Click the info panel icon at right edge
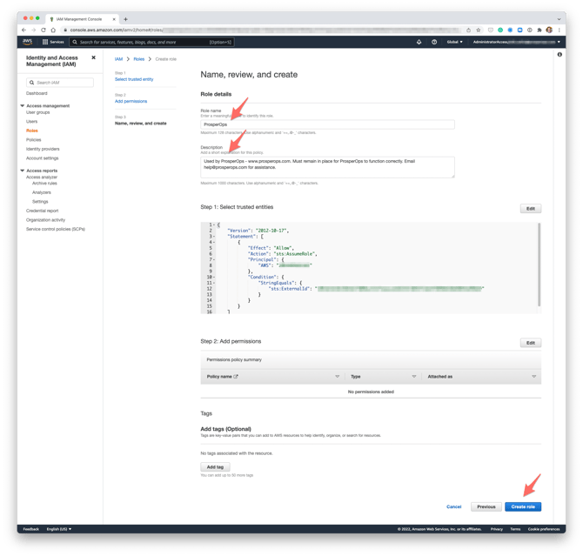 point(560,55)
